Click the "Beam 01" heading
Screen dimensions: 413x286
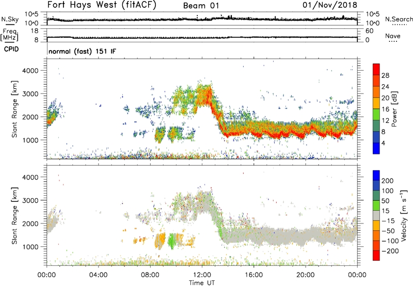pyautogui.click(x=201, y=6)
